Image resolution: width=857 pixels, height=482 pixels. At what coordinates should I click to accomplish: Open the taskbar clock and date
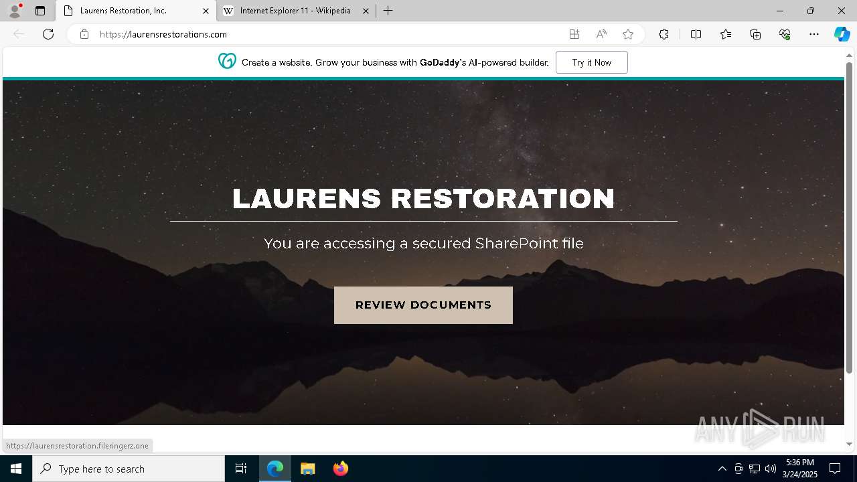pos(800,469)
